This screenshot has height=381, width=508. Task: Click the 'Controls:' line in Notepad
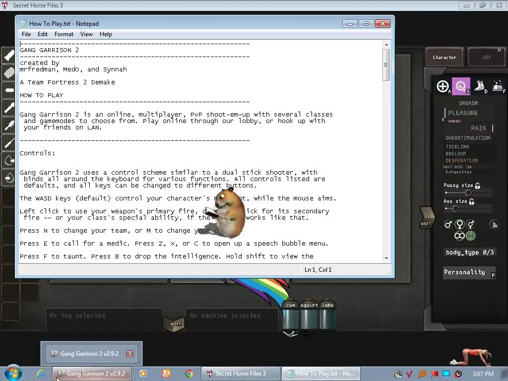tap(37, 153)
